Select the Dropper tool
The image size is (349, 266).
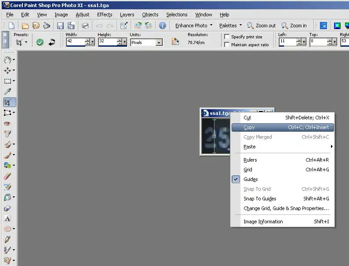point(7,92)
